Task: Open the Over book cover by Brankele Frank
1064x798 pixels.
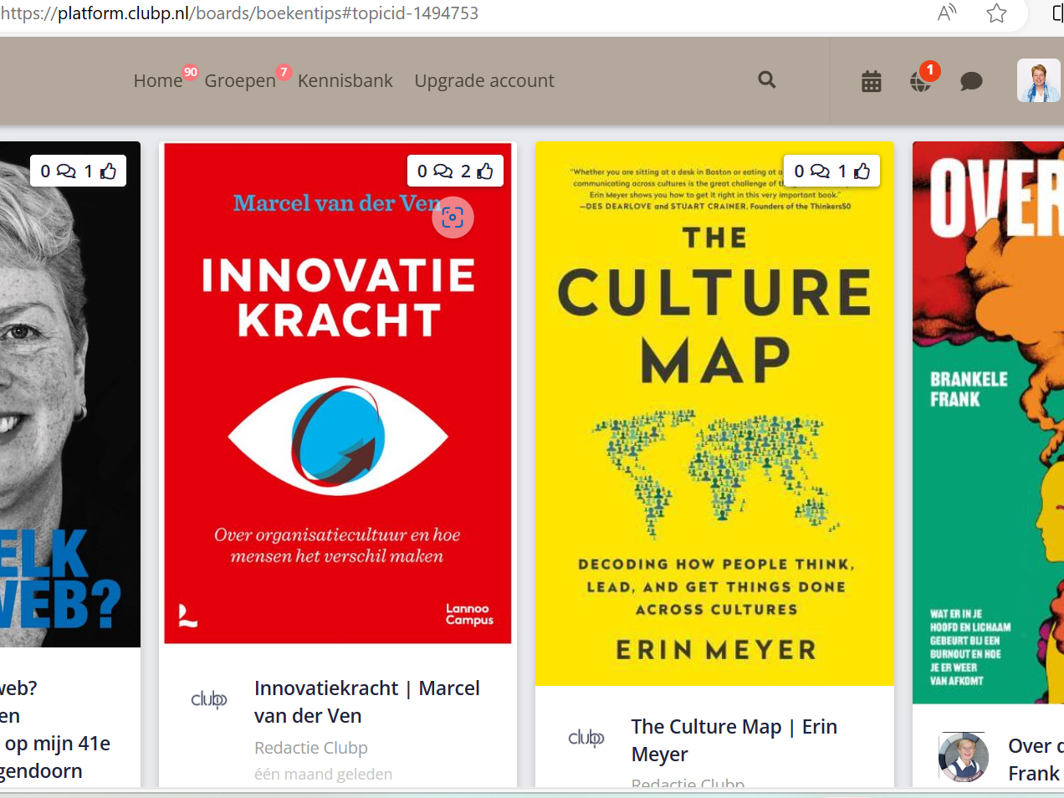Action: point(989,422)
